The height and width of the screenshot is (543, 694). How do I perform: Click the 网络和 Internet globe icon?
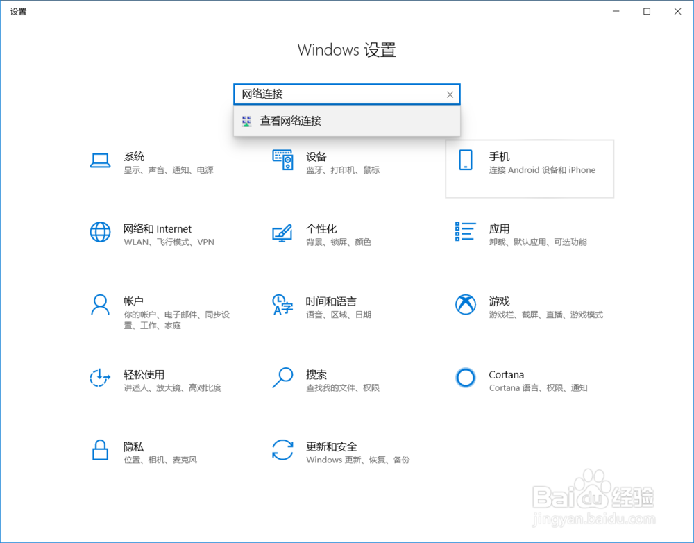tap(101, 232)
